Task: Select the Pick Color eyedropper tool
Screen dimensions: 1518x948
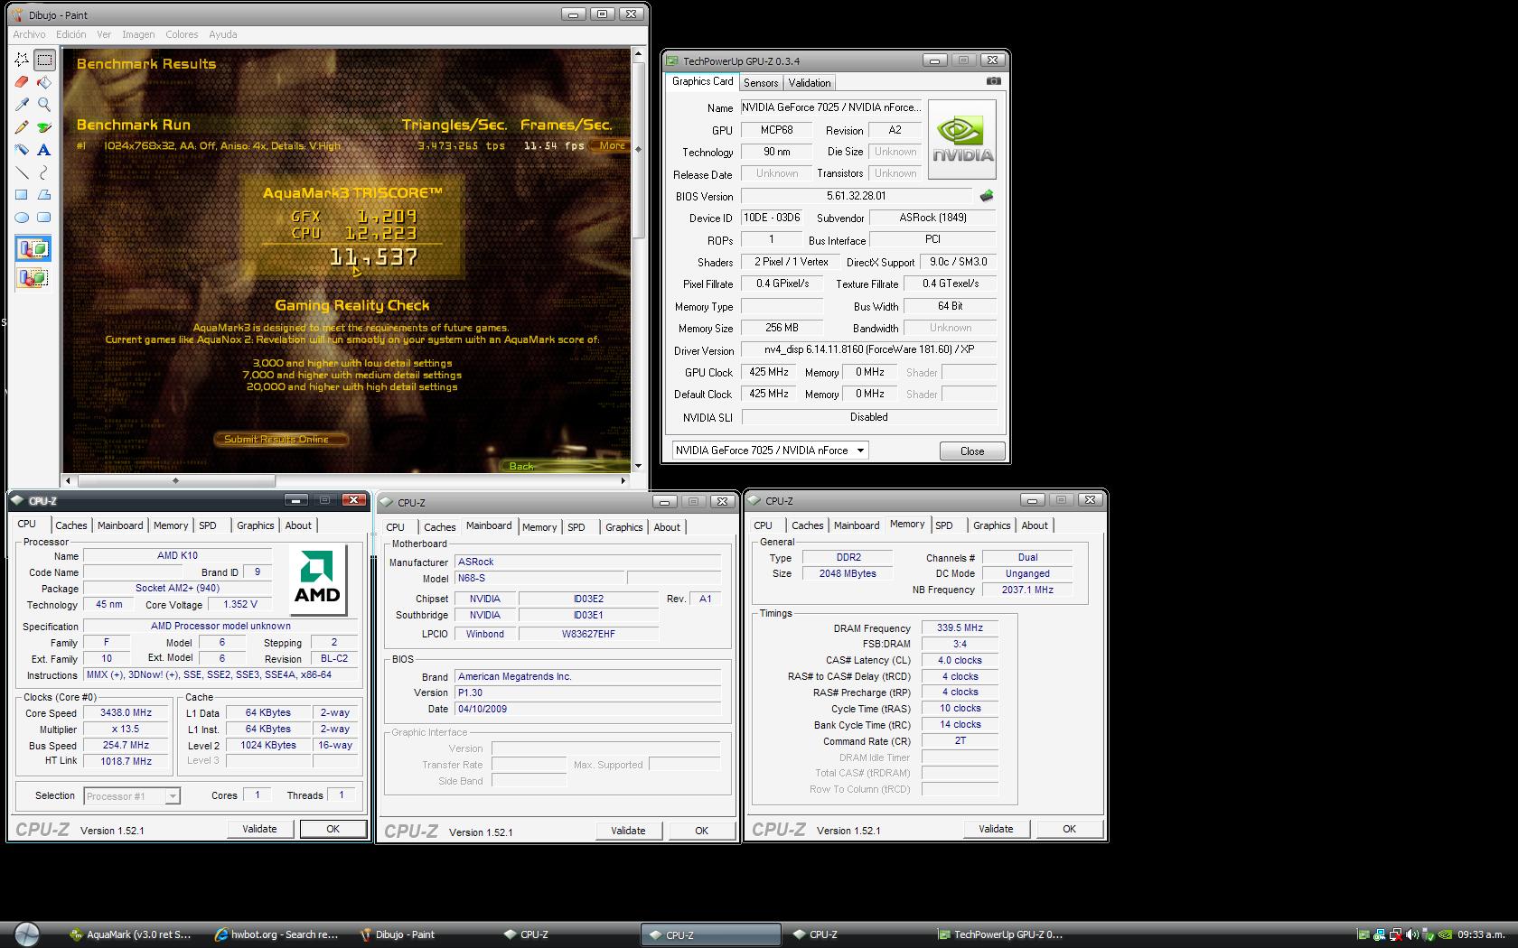Action: click(22, 105)
